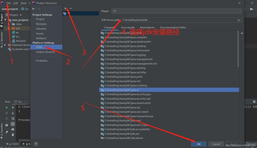Toggle the pin tab icon in Run panel

coord(6,129)
